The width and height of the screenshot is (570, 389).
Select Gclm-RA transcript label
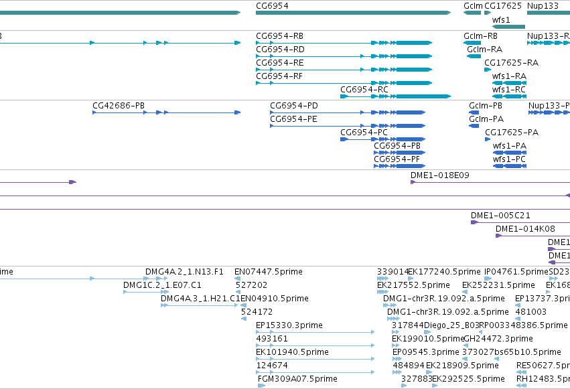coord(484,50)
